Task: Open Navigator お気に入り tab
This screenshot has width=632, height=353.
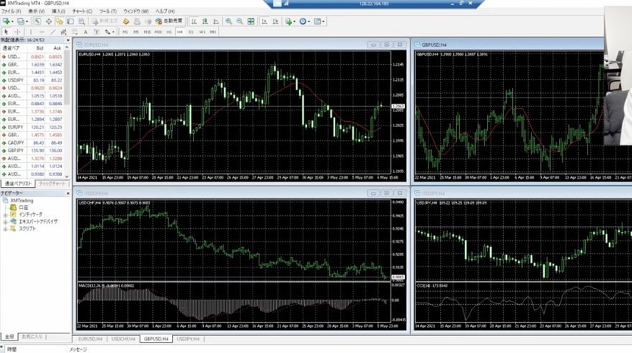Action: click(x=32, y=336)
